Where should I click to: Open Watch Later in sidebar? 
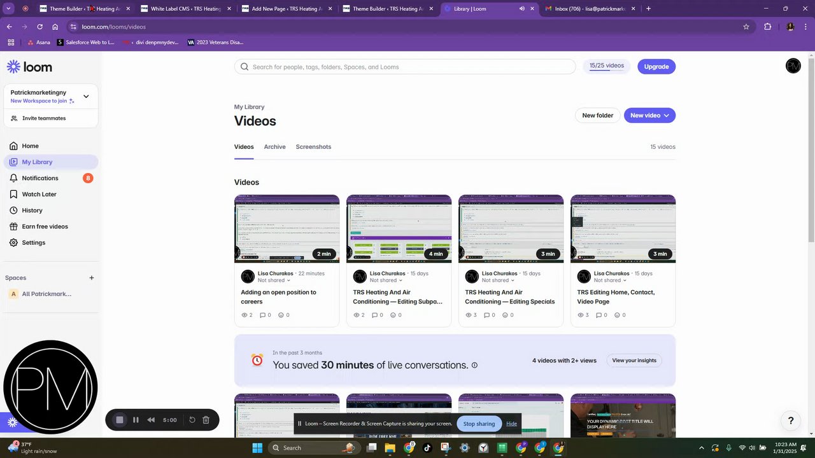tap(51, 194)
